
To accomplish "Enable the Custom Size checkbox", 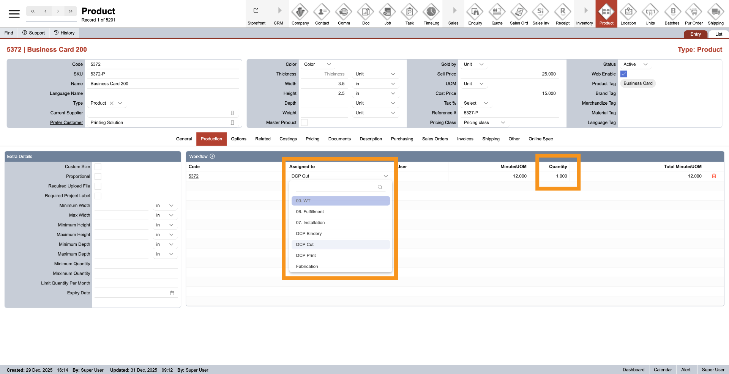I will point(98,167).
